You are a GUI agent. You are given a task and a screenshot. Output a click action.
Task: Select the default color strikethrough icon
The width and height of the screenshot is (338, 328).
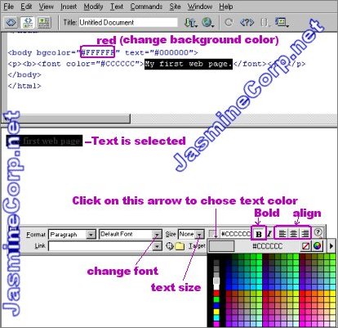click(x=305, y=246)
